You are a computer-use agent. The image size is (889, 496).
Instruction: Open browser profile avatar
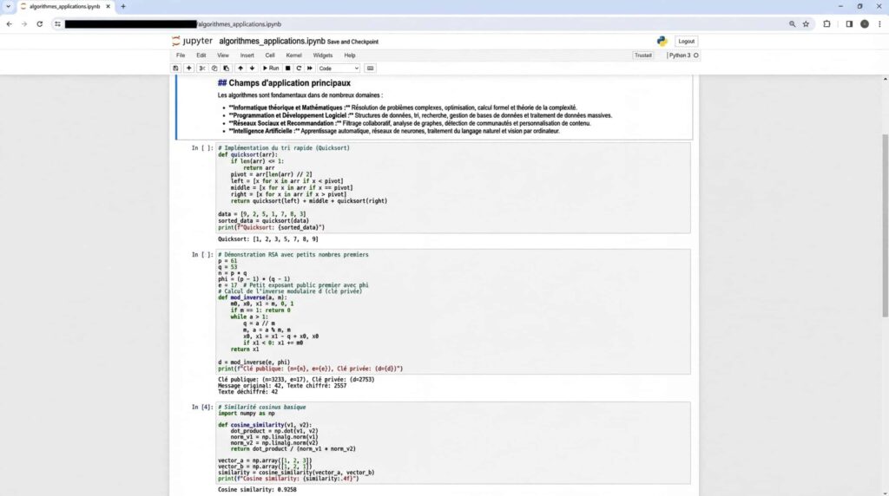(865, 24)
